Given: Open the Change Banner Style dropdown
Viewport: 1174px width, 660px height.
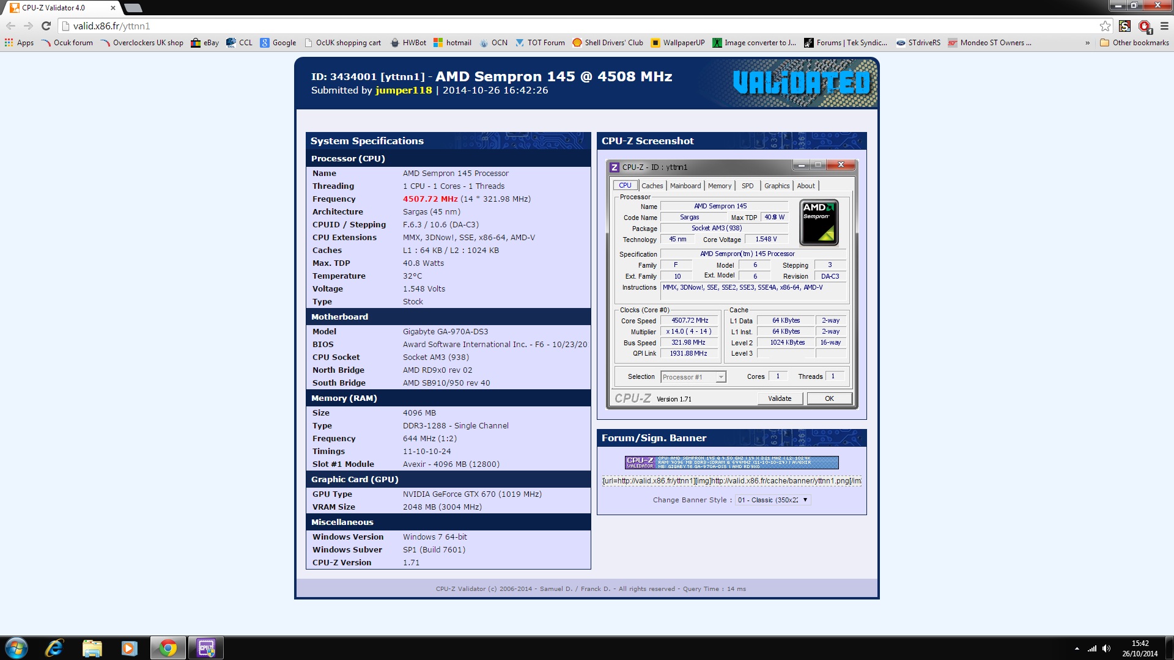Looking at the screenshot, I should click(x=773, y=500).
